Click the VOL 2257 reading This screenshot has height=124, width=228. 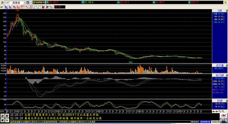(x=219, y=69)
